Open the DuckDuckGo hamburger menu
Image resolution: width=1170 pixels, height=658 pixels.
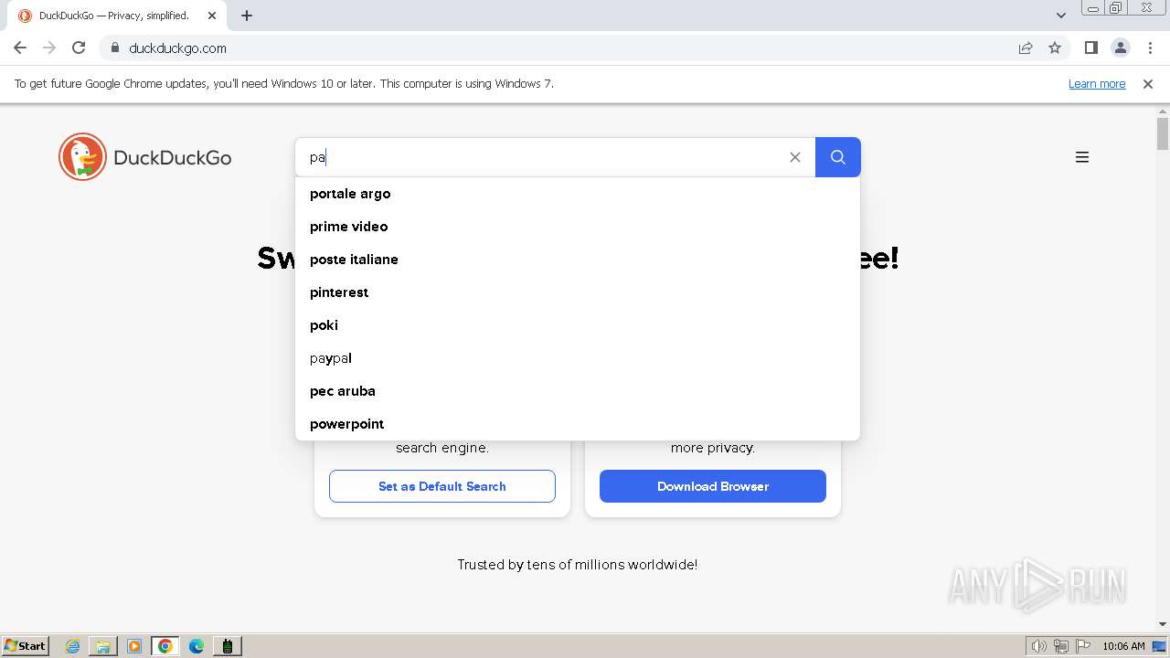tap(1082, 157)
